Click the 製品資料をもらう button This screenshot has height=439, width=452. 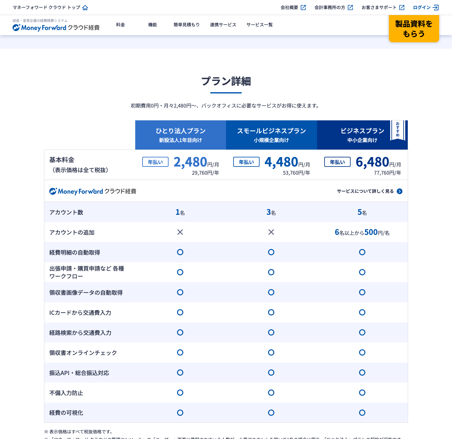pos(414,29)
